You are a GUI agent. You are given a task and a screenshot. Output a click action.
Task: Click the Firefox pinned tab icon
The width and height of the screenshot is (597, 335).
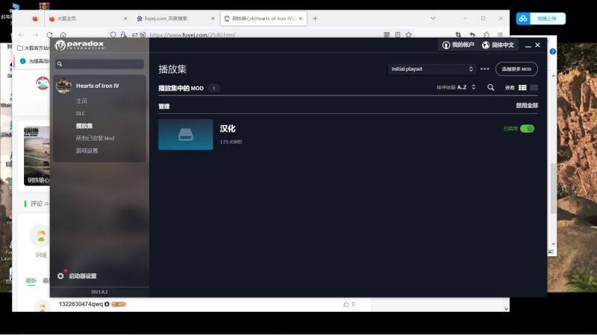(x=35, y=19)
